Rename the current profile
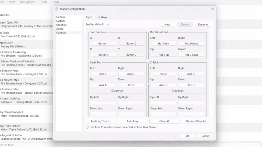This screenshot has width=262, height=147. [x=203, y=24]
